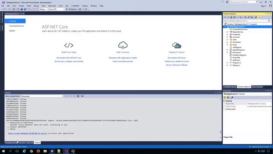Click Publish your website to Azure link
The height and width of the screenshot is (154, 273).
(177, 62)
